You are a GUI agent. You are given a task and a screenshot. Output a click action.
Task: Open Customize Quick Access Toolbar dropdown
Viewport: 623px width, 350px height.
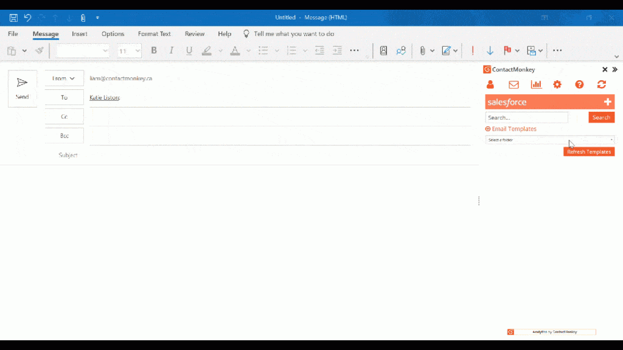point(97,18)
